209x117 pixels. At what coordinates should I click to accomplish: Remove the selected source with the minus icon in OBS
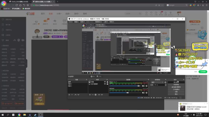pyautogui.click(x=93, y=95)
